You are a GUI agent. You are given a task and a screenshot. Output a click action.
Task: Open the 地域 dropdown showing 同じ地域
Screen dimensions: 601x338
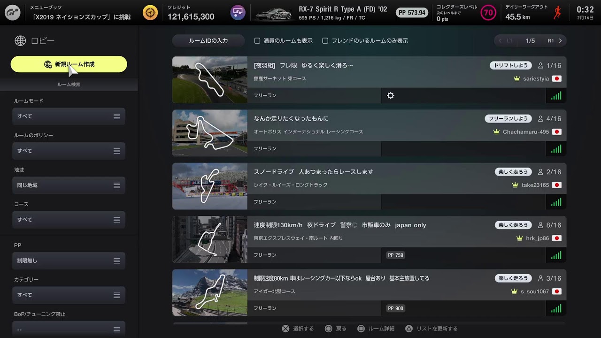[69, 185]
